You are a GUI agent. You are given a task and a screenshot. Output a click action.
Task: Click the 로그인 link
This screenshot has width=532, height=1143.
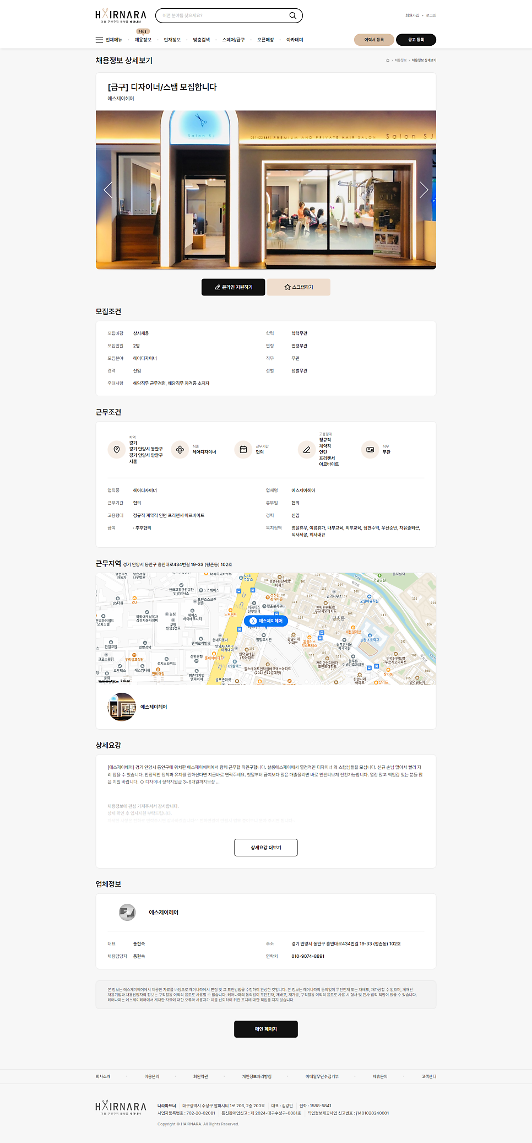[431, 15]
